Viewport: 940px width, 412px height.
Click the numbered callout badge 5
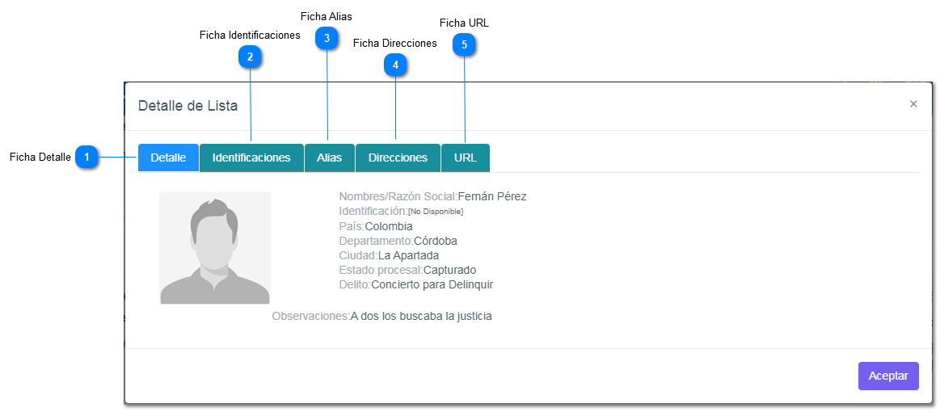pyautogui.click(x=464, y=44)
